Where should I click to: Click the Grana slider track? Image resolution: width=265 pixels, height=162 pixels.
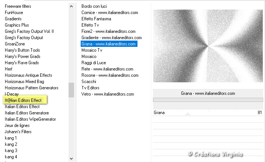point(208,100)
